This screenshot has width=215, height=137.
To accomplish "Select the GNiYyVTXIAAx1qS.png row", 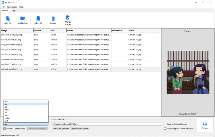I will 17,49.
